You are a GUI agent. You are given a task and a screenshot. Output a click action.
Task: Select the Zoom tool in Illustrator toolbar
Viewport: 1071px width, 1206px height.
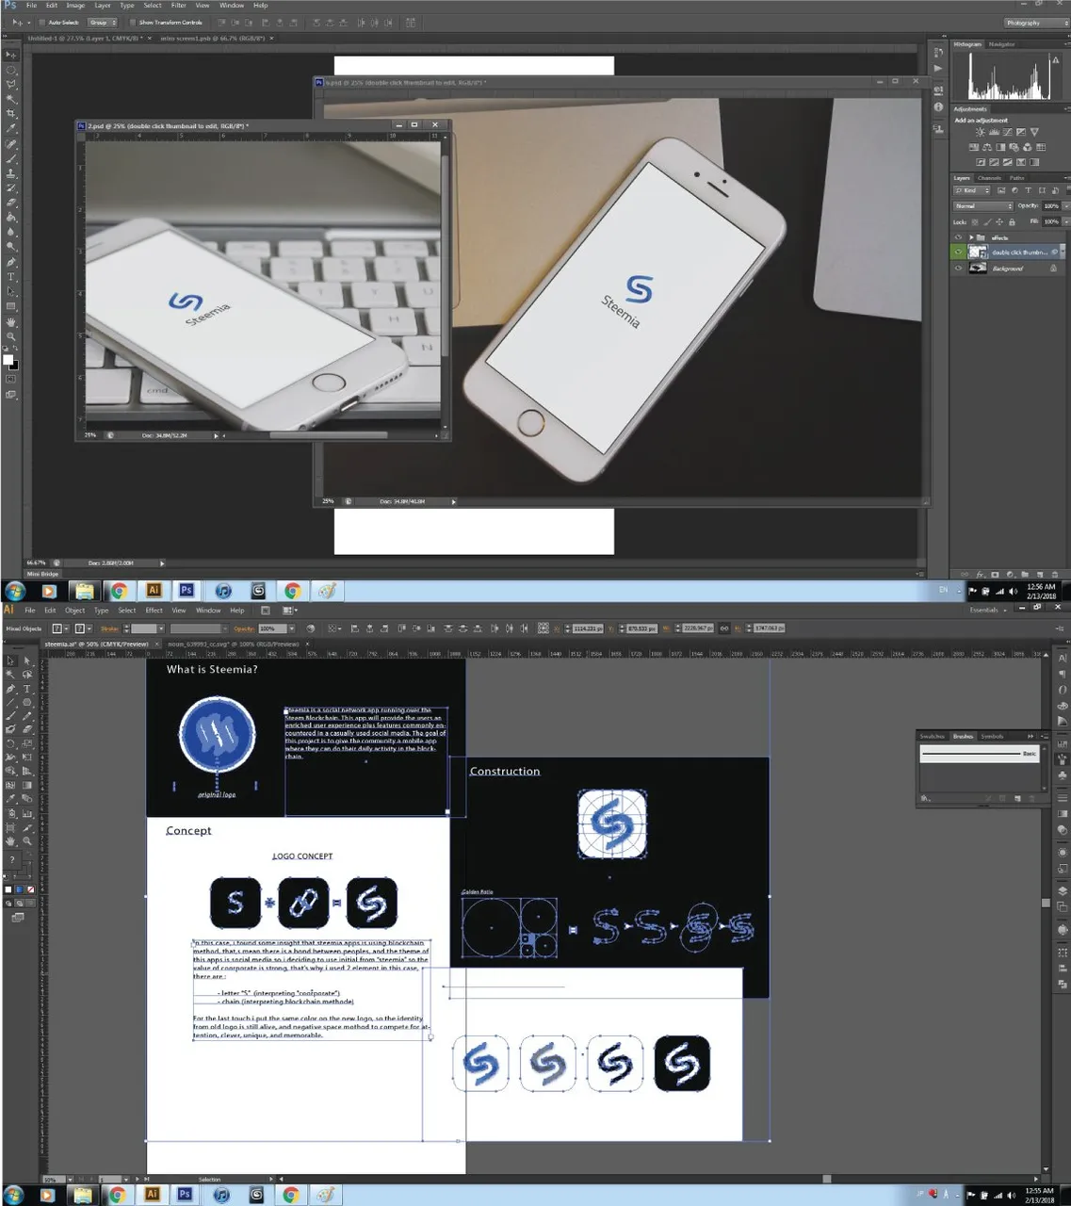pyautogui.click(x=27, y=840)
